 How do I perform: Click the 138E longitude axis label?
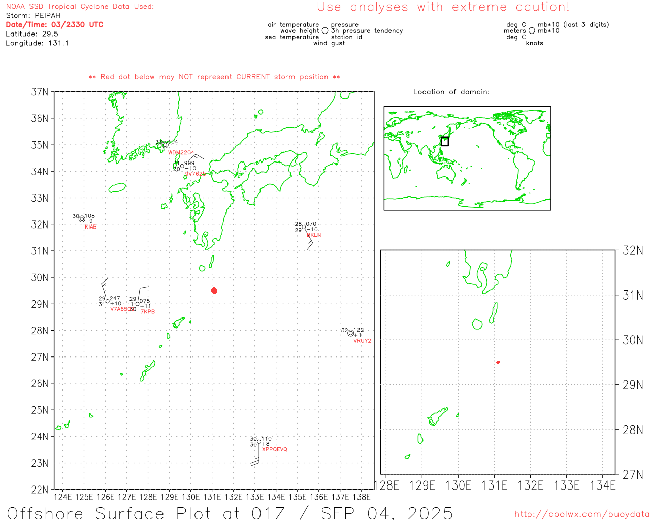coord(362,497)
